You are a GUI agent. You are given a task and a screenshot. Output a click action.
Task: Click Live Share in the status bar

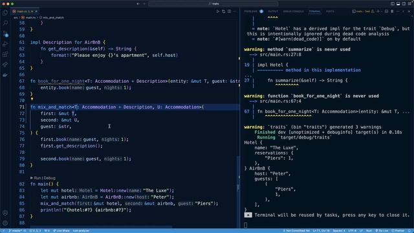pos(61,230)
